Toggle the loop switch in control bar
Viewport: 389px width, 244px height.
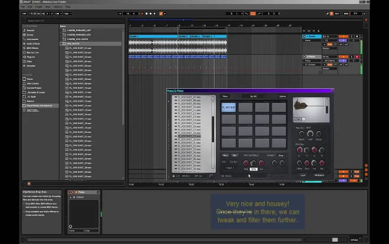point(253,14)
